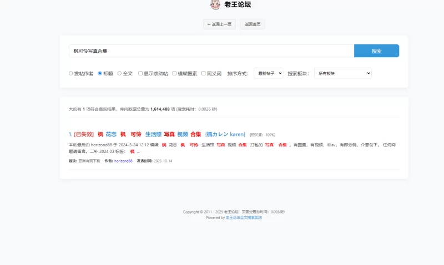Open the 排序方式 sort dropdown

pos(268,73)
